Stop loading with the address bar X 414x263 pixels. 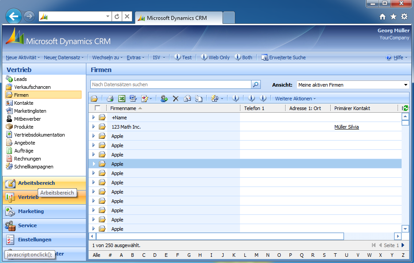127,17
